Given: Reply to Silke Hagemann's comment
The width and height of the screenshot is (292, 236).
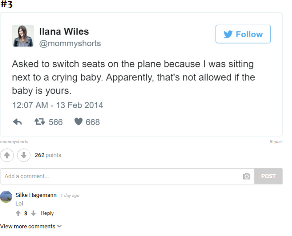Looking at the screenshot, I should (47, 213).
